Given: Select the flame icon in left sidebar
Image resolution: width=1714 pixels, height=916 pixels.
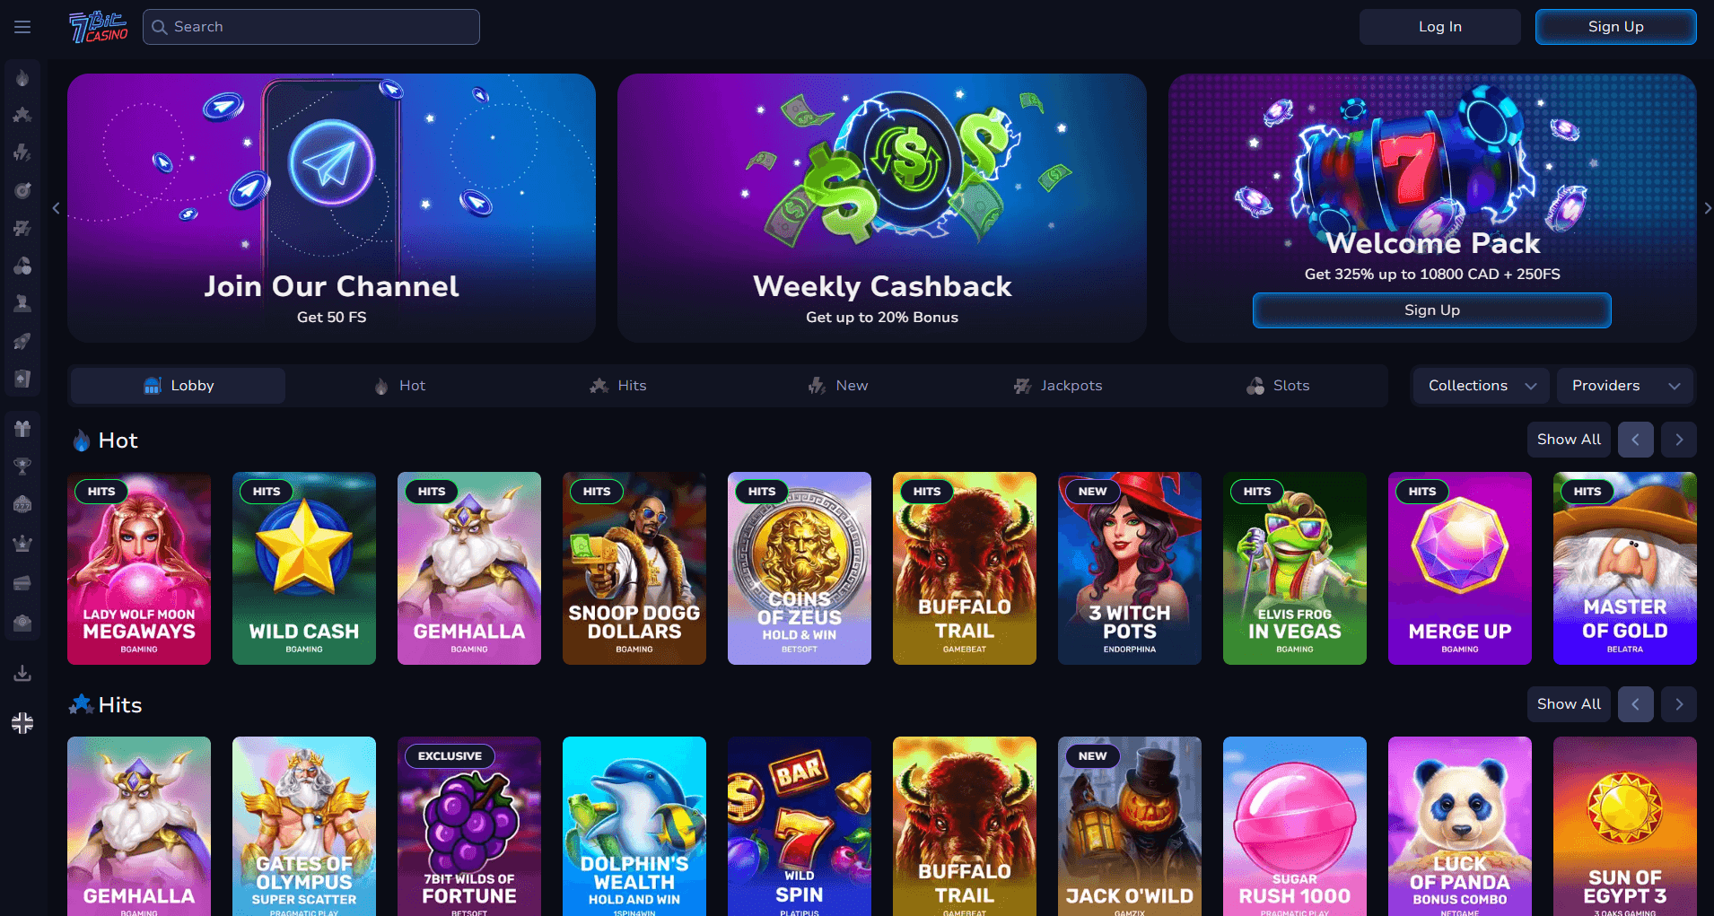Looking at the screenshot, I should (x=22, y=78).
